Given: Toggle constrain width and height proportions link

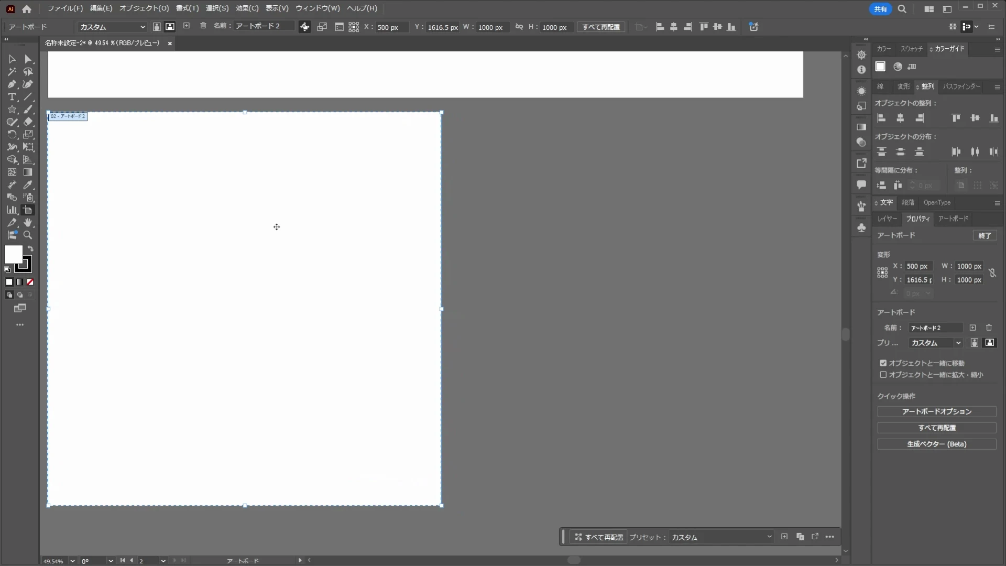Looking at the screenshot, I should 992,273.
